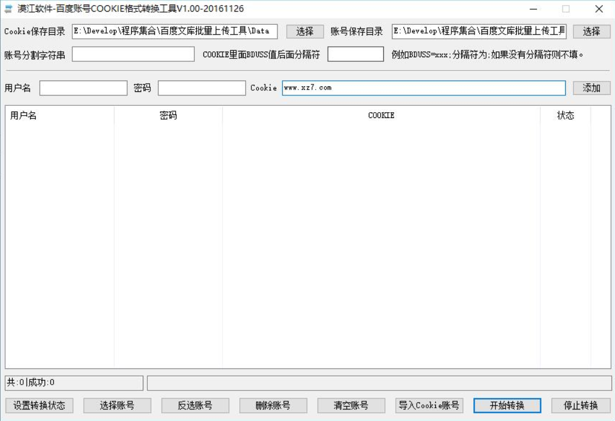Image resolution: width=615 pixels, height=421 pixels.
Task: Minimize the window
Action: [x=533, y=9]
